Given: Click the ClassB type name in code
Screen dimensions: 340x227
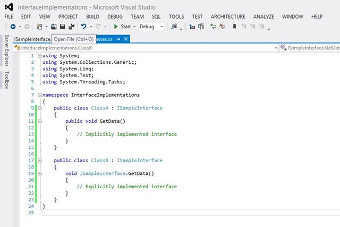Looking at the screenshot, I should tap(99, 161).
